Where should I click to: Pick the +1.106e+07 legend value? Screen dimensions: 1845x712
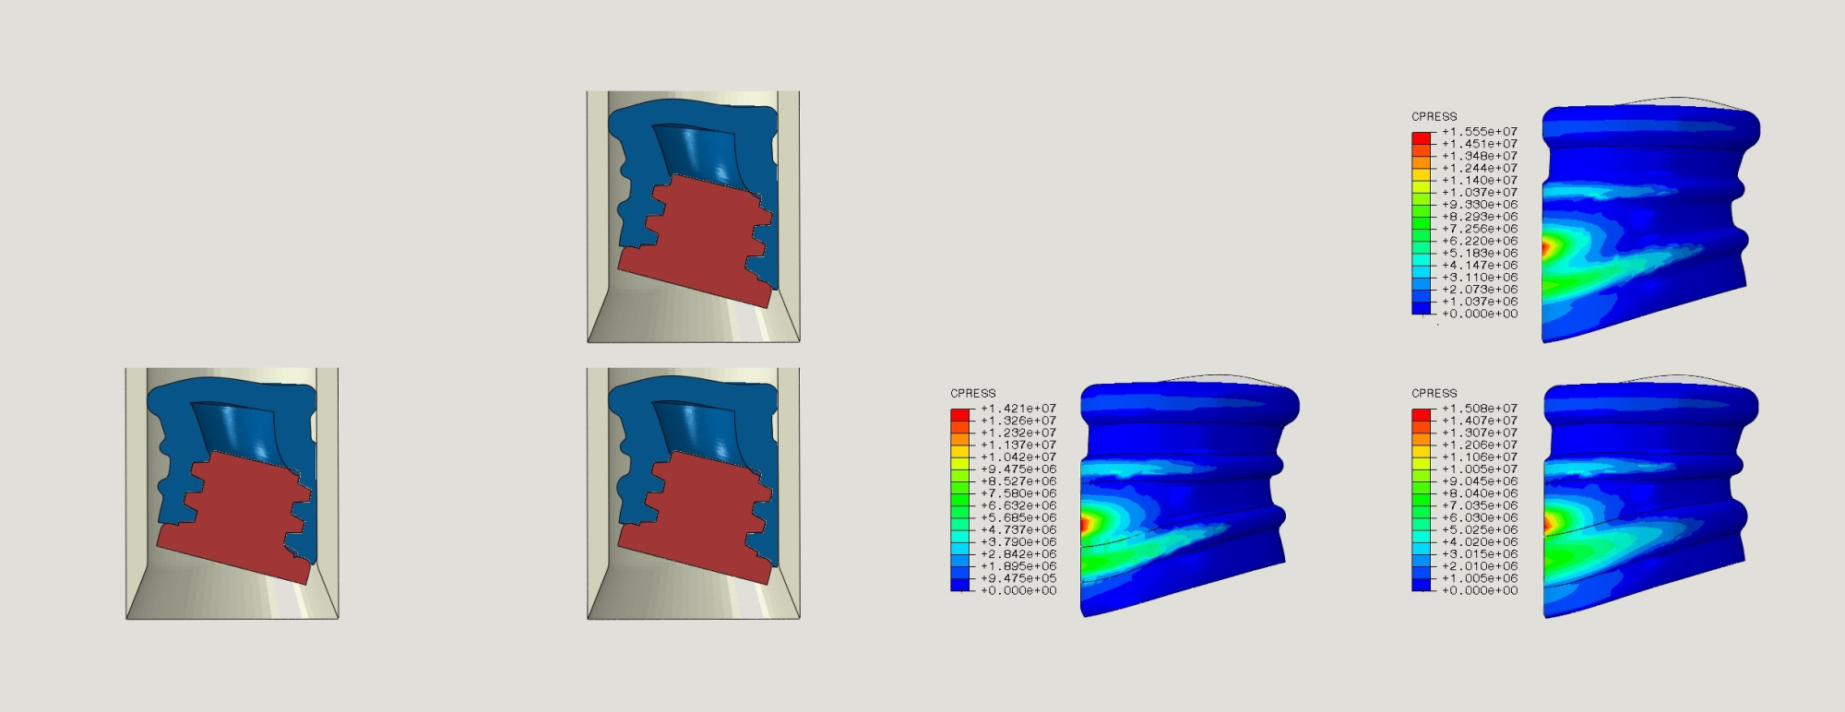1480,457
